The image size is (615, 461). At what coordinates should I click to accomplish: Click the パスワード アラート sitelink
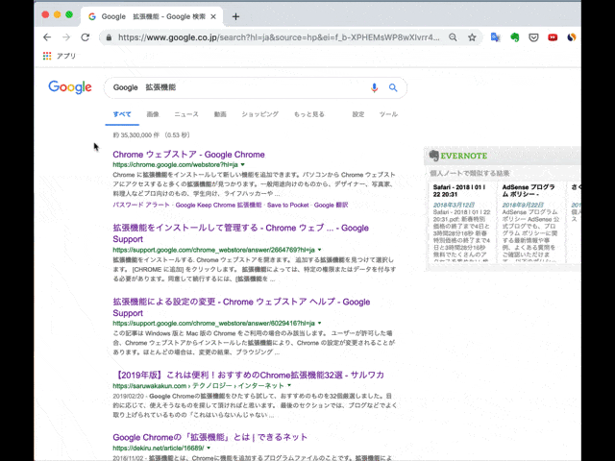pyautogui.click(x=141, y=205)
